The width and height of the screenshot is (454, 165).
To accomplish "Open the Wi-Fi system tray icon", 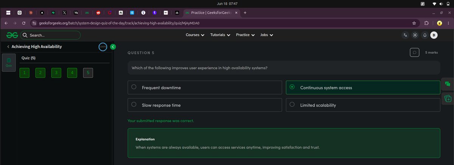I will point(434,4).
